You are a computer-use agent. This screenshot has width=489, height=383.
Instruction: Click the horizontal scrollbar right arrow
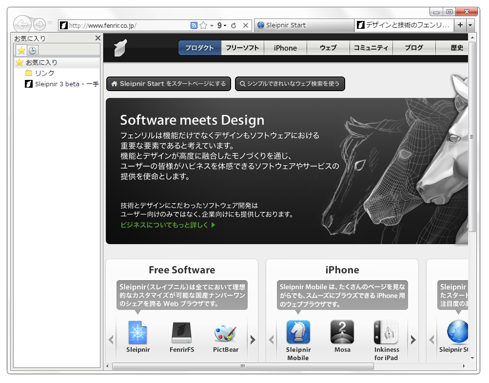pyautogui.click(x=464, y=366)
